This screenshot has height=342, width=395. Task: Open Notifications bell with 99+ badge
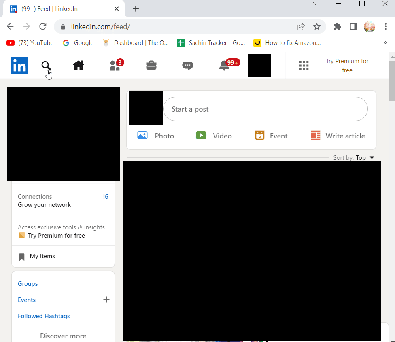[229, 65]
